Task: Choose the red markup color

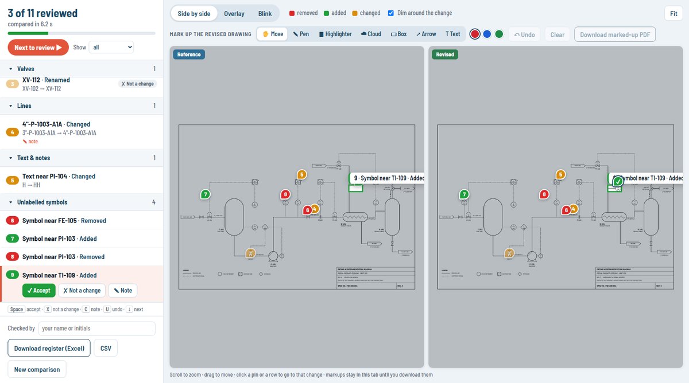Action: pyautogui.click(x=475, y=34)
